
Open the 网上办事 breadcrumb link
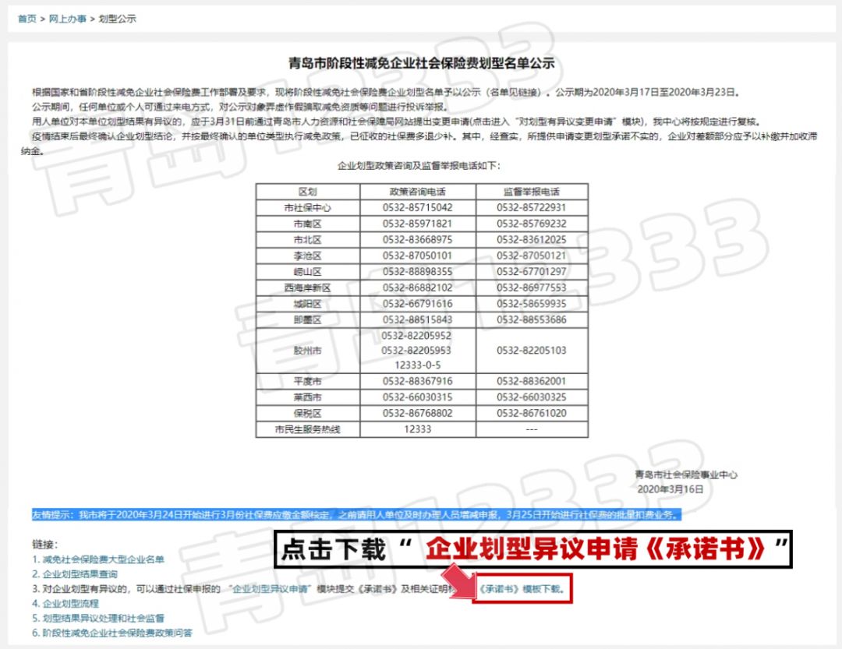(69, 19)
